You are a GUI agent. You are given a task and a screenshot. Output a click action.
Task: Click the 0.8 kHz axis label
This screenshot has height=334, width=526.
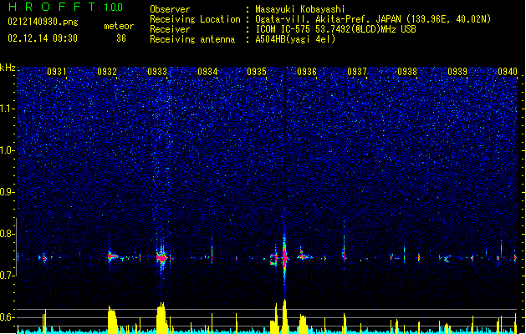coord(8,234)
